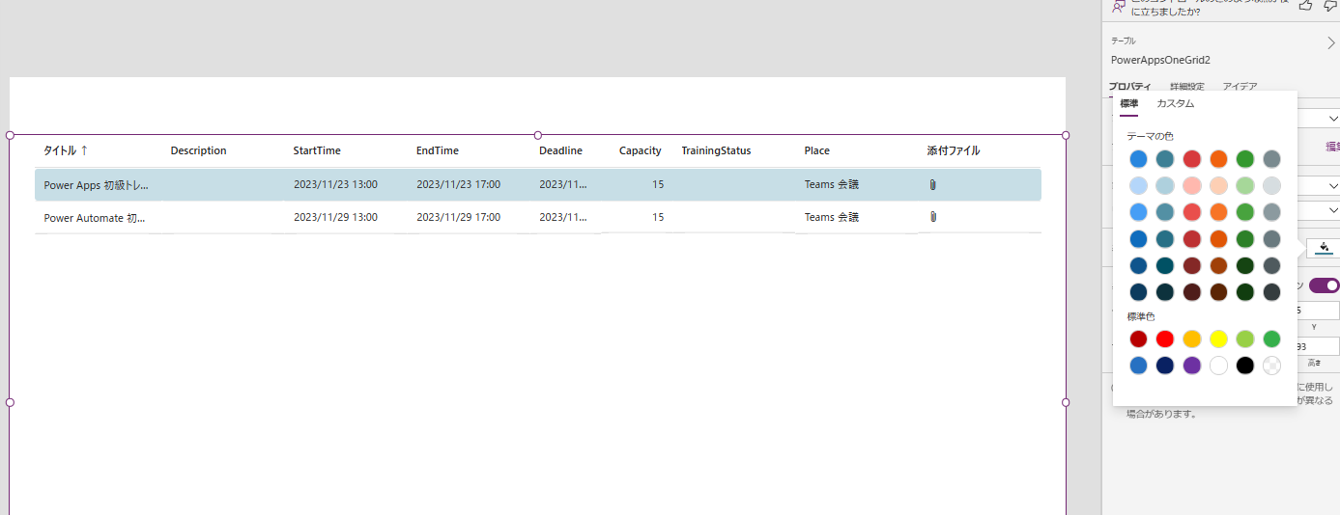Open the attachment paperclip in Power Apps row

[932, 184]
